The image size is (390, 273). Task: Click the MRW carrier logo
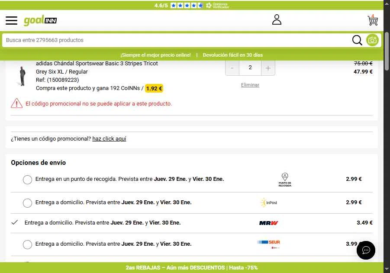click(269, 223)
